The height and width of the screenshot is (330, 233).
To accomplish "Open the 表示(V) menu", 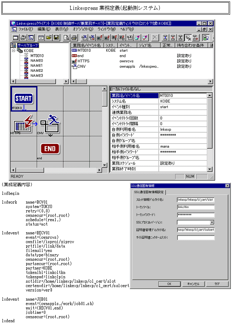I will pos(61,29).
